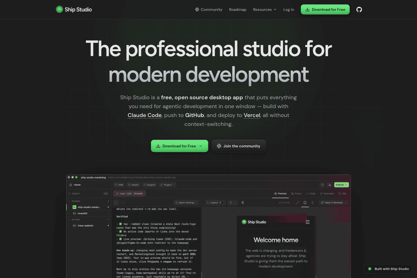Screen dimensions: 417x278
Task: Open the Assets panel
Action: [x=133, y=185]
